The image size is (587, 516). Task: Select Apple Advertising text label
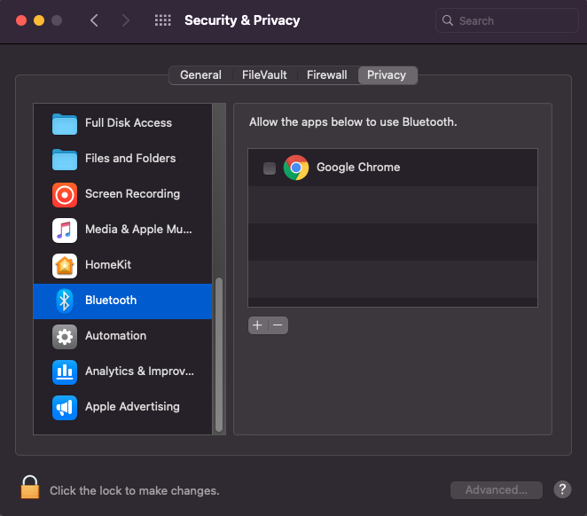tap(132, 407)
